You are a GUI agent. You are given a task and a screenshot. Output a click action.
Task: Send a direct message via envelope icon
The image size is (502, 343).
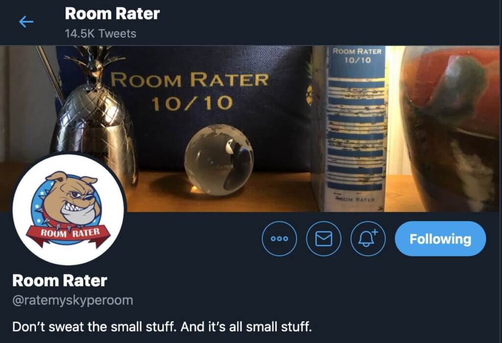point(324,239)
